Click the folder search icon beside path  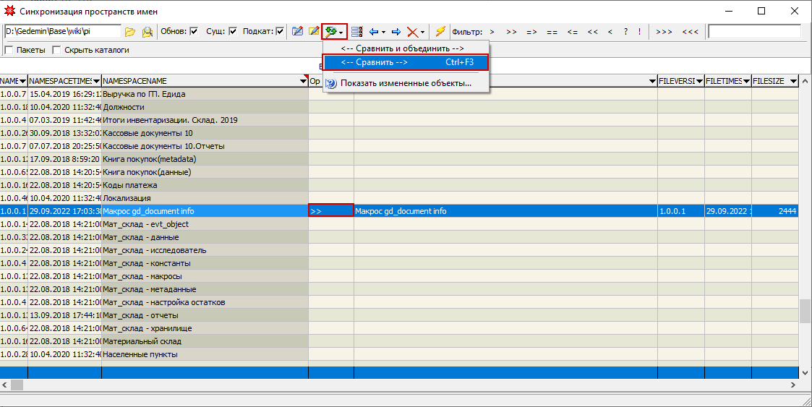pos(148,32)
